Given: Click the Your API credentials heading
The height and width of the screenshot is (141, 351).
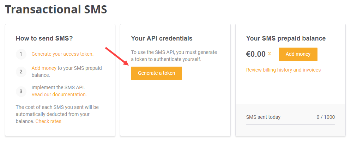Looking at the screenshot, I should coord(162,38).
